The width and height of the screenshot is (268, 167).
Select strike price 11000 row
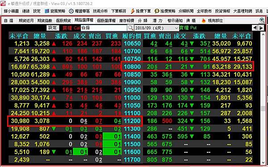[130, 98]
